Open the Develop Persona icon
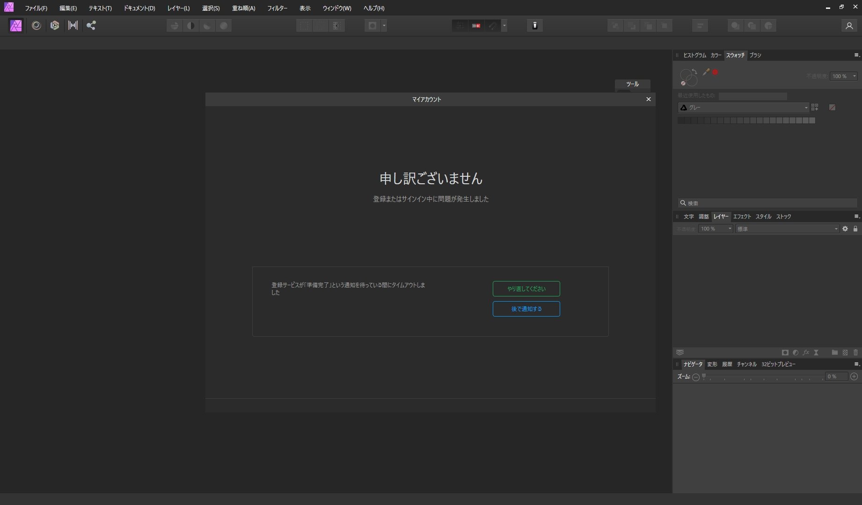 [55, 26]
